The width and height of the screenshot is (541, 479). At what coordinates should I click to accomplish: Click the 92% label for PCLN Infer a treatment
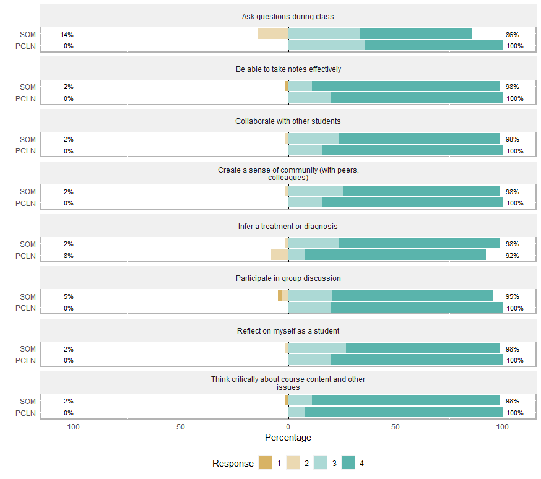(x=512, y=256)
